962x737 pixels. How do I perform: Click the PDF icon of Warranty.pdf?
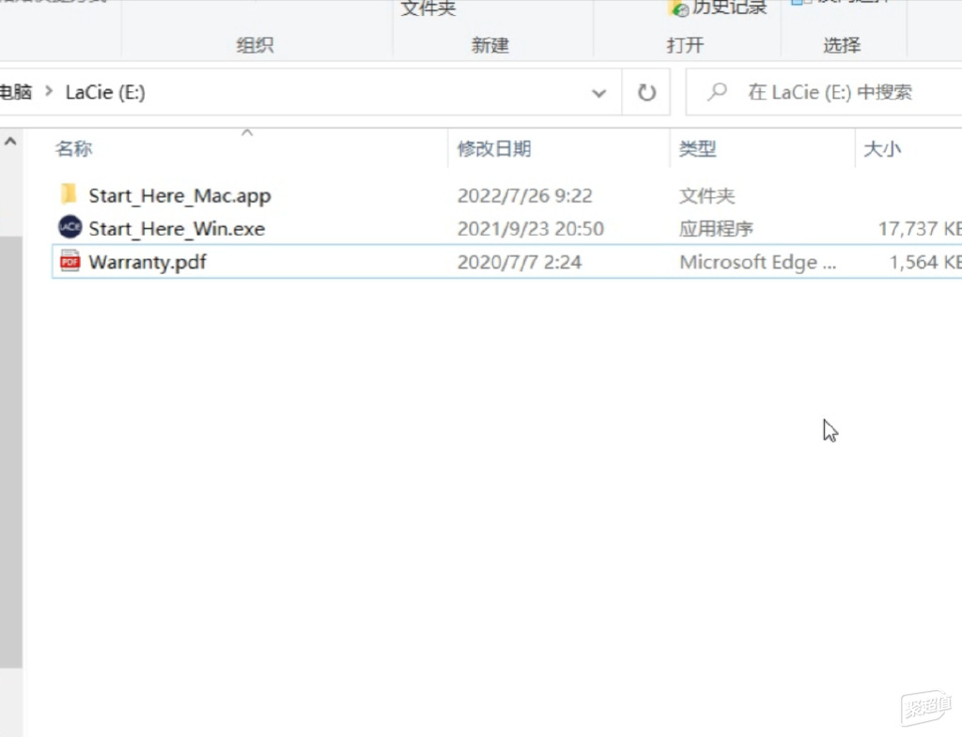point(70,261)
